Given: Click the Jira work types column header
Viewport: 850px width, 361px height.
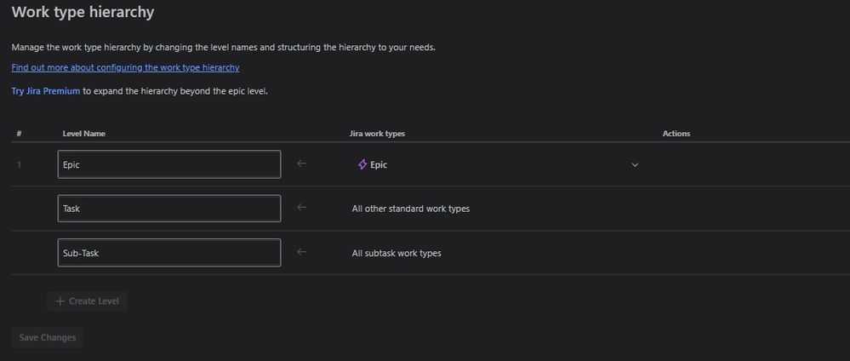Looking at the screenshot, I should pyautogui.click(x=377, y=134).
